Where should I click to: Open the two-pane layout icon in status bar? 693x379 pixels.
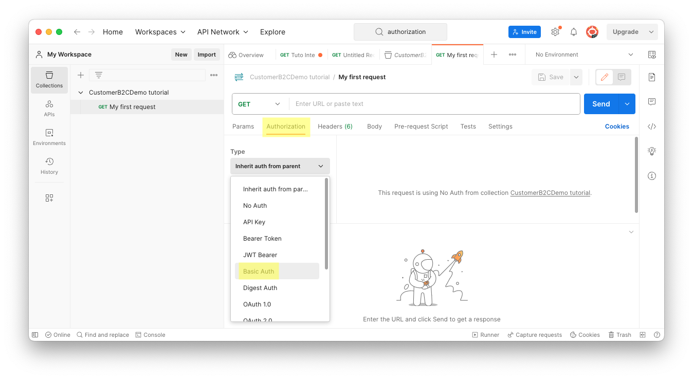643,335
